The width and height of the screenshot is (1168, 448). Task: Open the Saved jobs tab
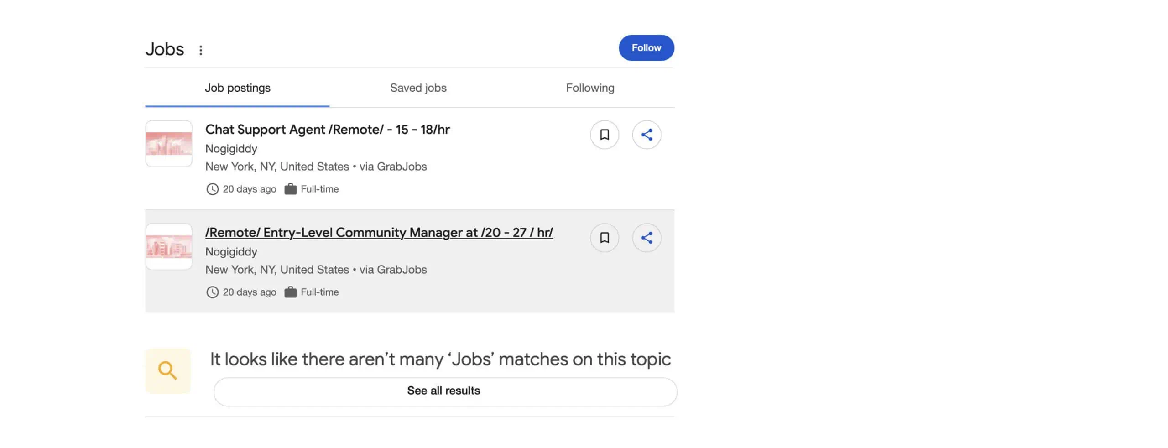pyautogui.click(x=418, y=88)
